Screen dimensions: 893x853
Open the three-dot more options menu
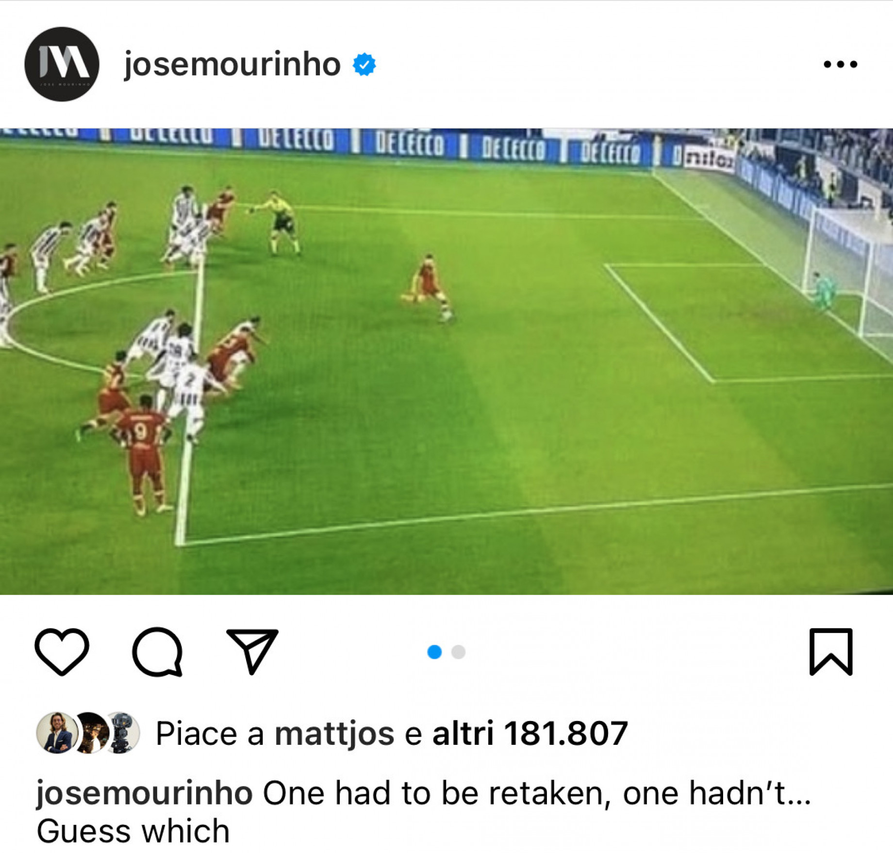pyautogui.click(x=841, y=64)
